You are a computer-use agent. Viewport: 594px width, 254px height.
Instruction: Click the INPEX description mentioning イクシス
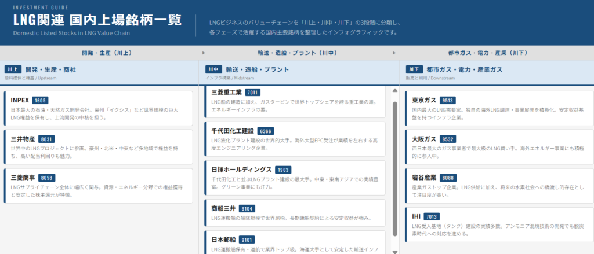(95, 114)
